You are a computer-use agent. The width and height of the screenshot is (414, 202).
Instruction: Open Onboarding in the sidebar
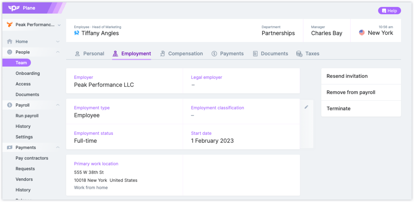pos(28,73)
